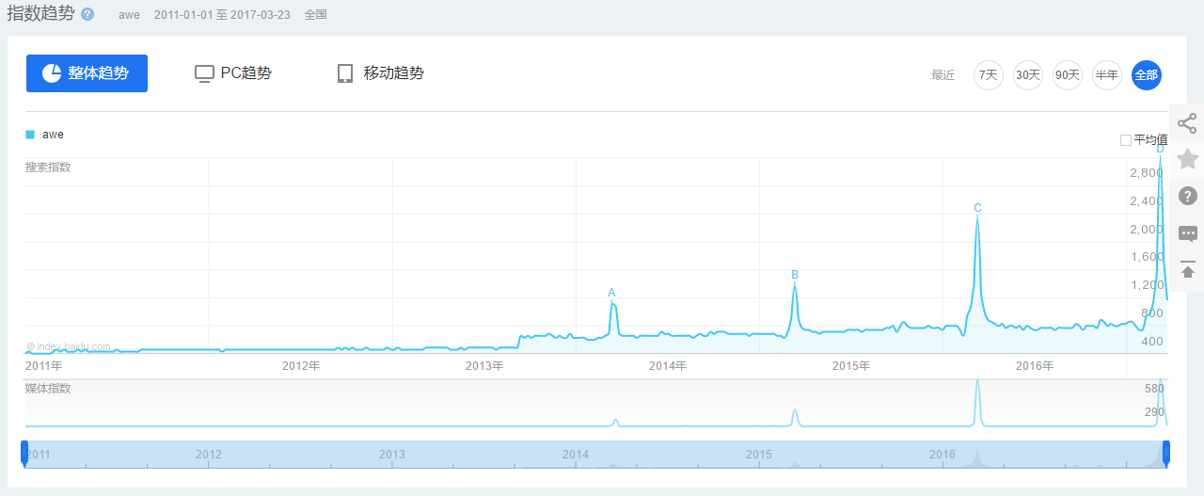Toggle the awe legend color swatch
Image resolution: width=1204 pixels, height=496 pixels.
tap(30, 135)
